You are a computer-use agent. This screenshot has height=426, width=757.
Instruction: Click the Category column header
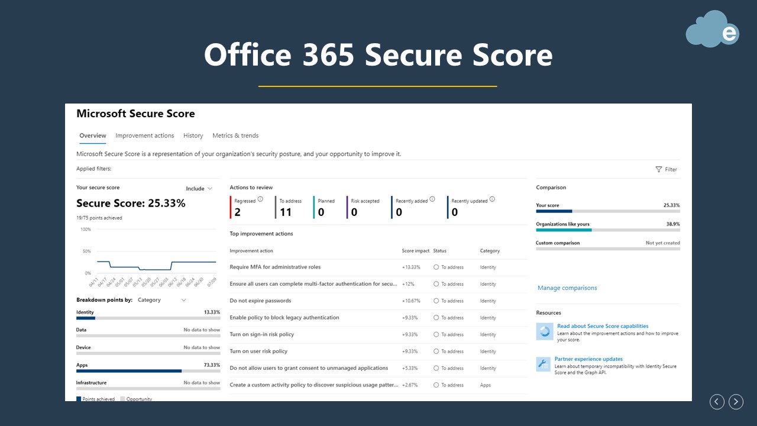click(490, 251)
